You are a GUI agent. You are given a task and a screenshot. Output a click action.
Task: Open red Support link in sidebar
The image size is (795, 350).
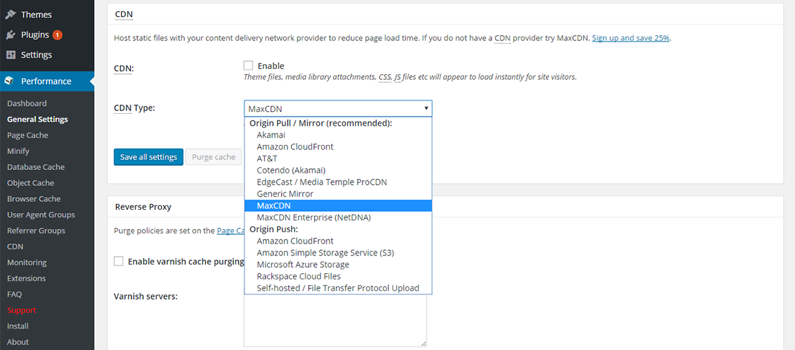click(22, 310)
